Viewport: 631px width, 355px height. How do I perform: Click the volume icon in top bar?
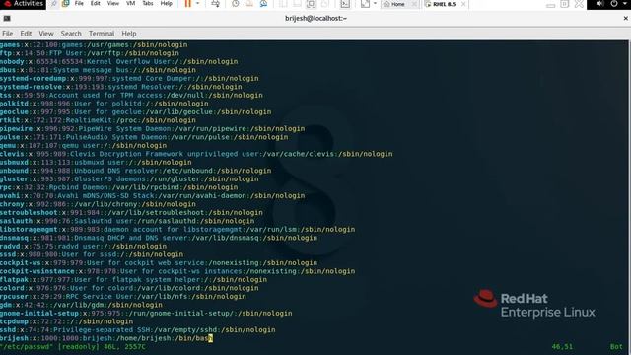(600, 4)
